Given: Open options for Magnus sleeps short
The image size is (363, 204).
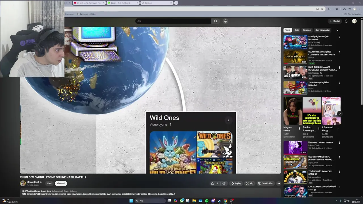Looking at the screenshot, I should click(x=299, y=128).
